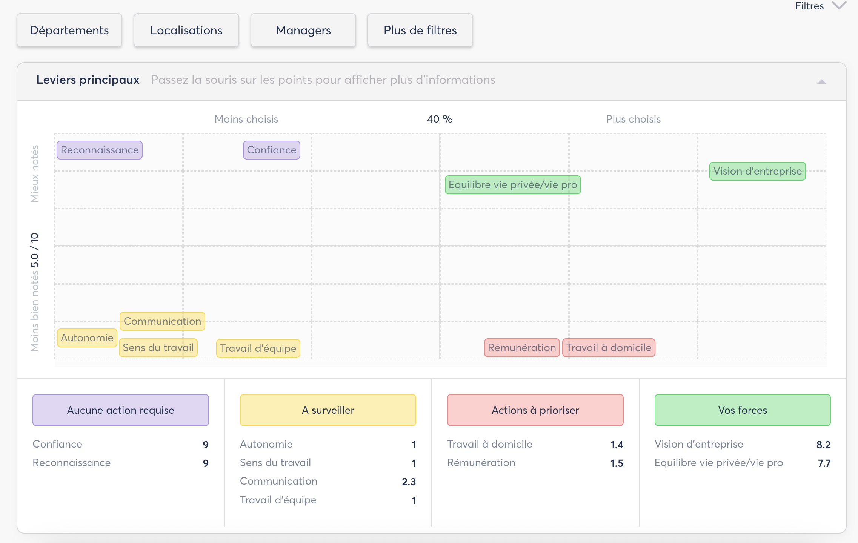858x543 pixels.
Task: Collapse the Filtres section chevron
Action: coord(839,6)
